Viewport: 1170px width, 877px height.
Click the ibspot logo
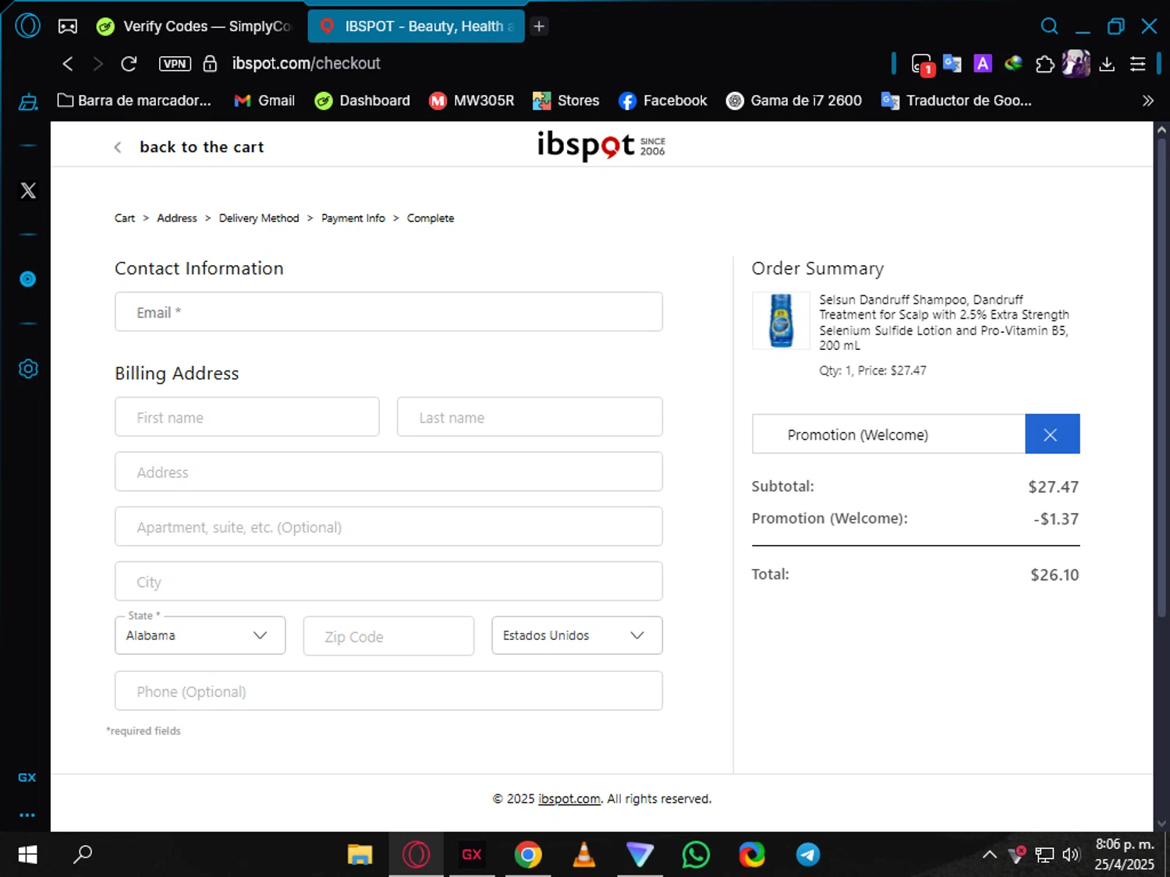click(601, 145)
